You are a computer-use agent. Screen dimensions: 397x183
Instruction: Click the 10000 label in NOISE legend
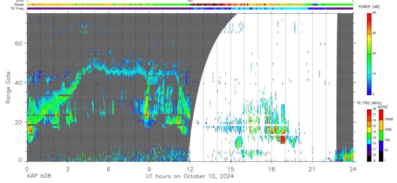point(389,119)
